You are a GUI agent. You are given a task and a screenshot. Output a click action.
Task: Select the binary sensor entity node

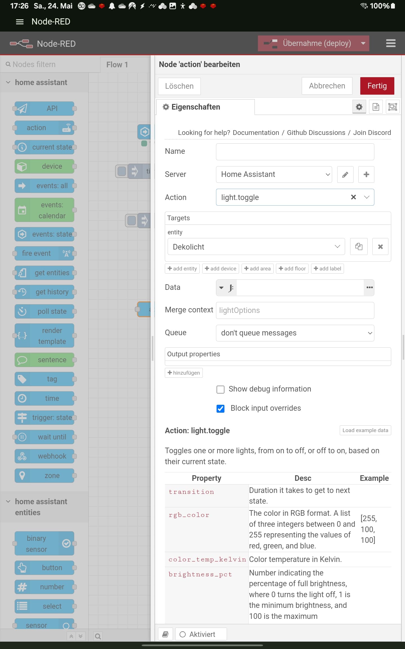[x=44, y=544]
